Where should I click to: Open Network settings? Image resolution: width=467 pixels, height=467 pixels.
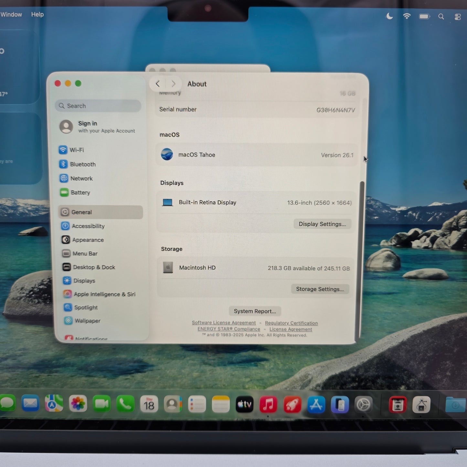(x=81, y=178)
